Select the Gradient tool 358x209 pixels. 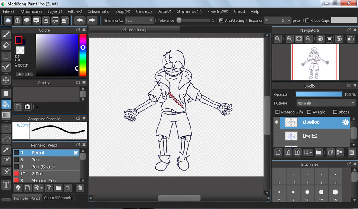point(6,115)
